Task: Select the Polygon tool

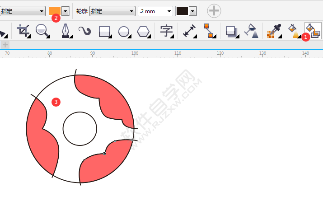Action: (144, 31)
